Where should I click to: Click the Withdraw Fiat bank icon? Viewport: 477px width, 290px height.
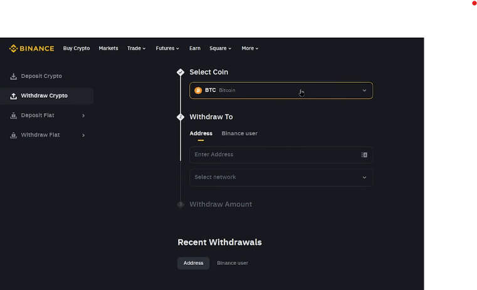[13, 135]
